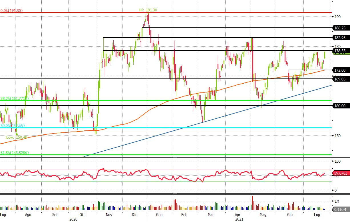
Task: Select the 100 label on RSI axis
Action: tap(337, 162)
